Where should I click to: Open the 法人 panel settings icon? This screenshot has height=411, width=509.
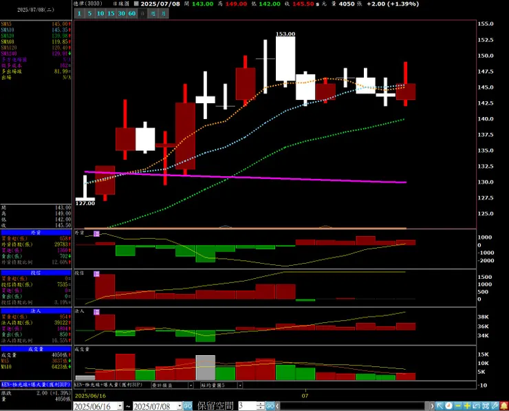click(x=96, y=312)
